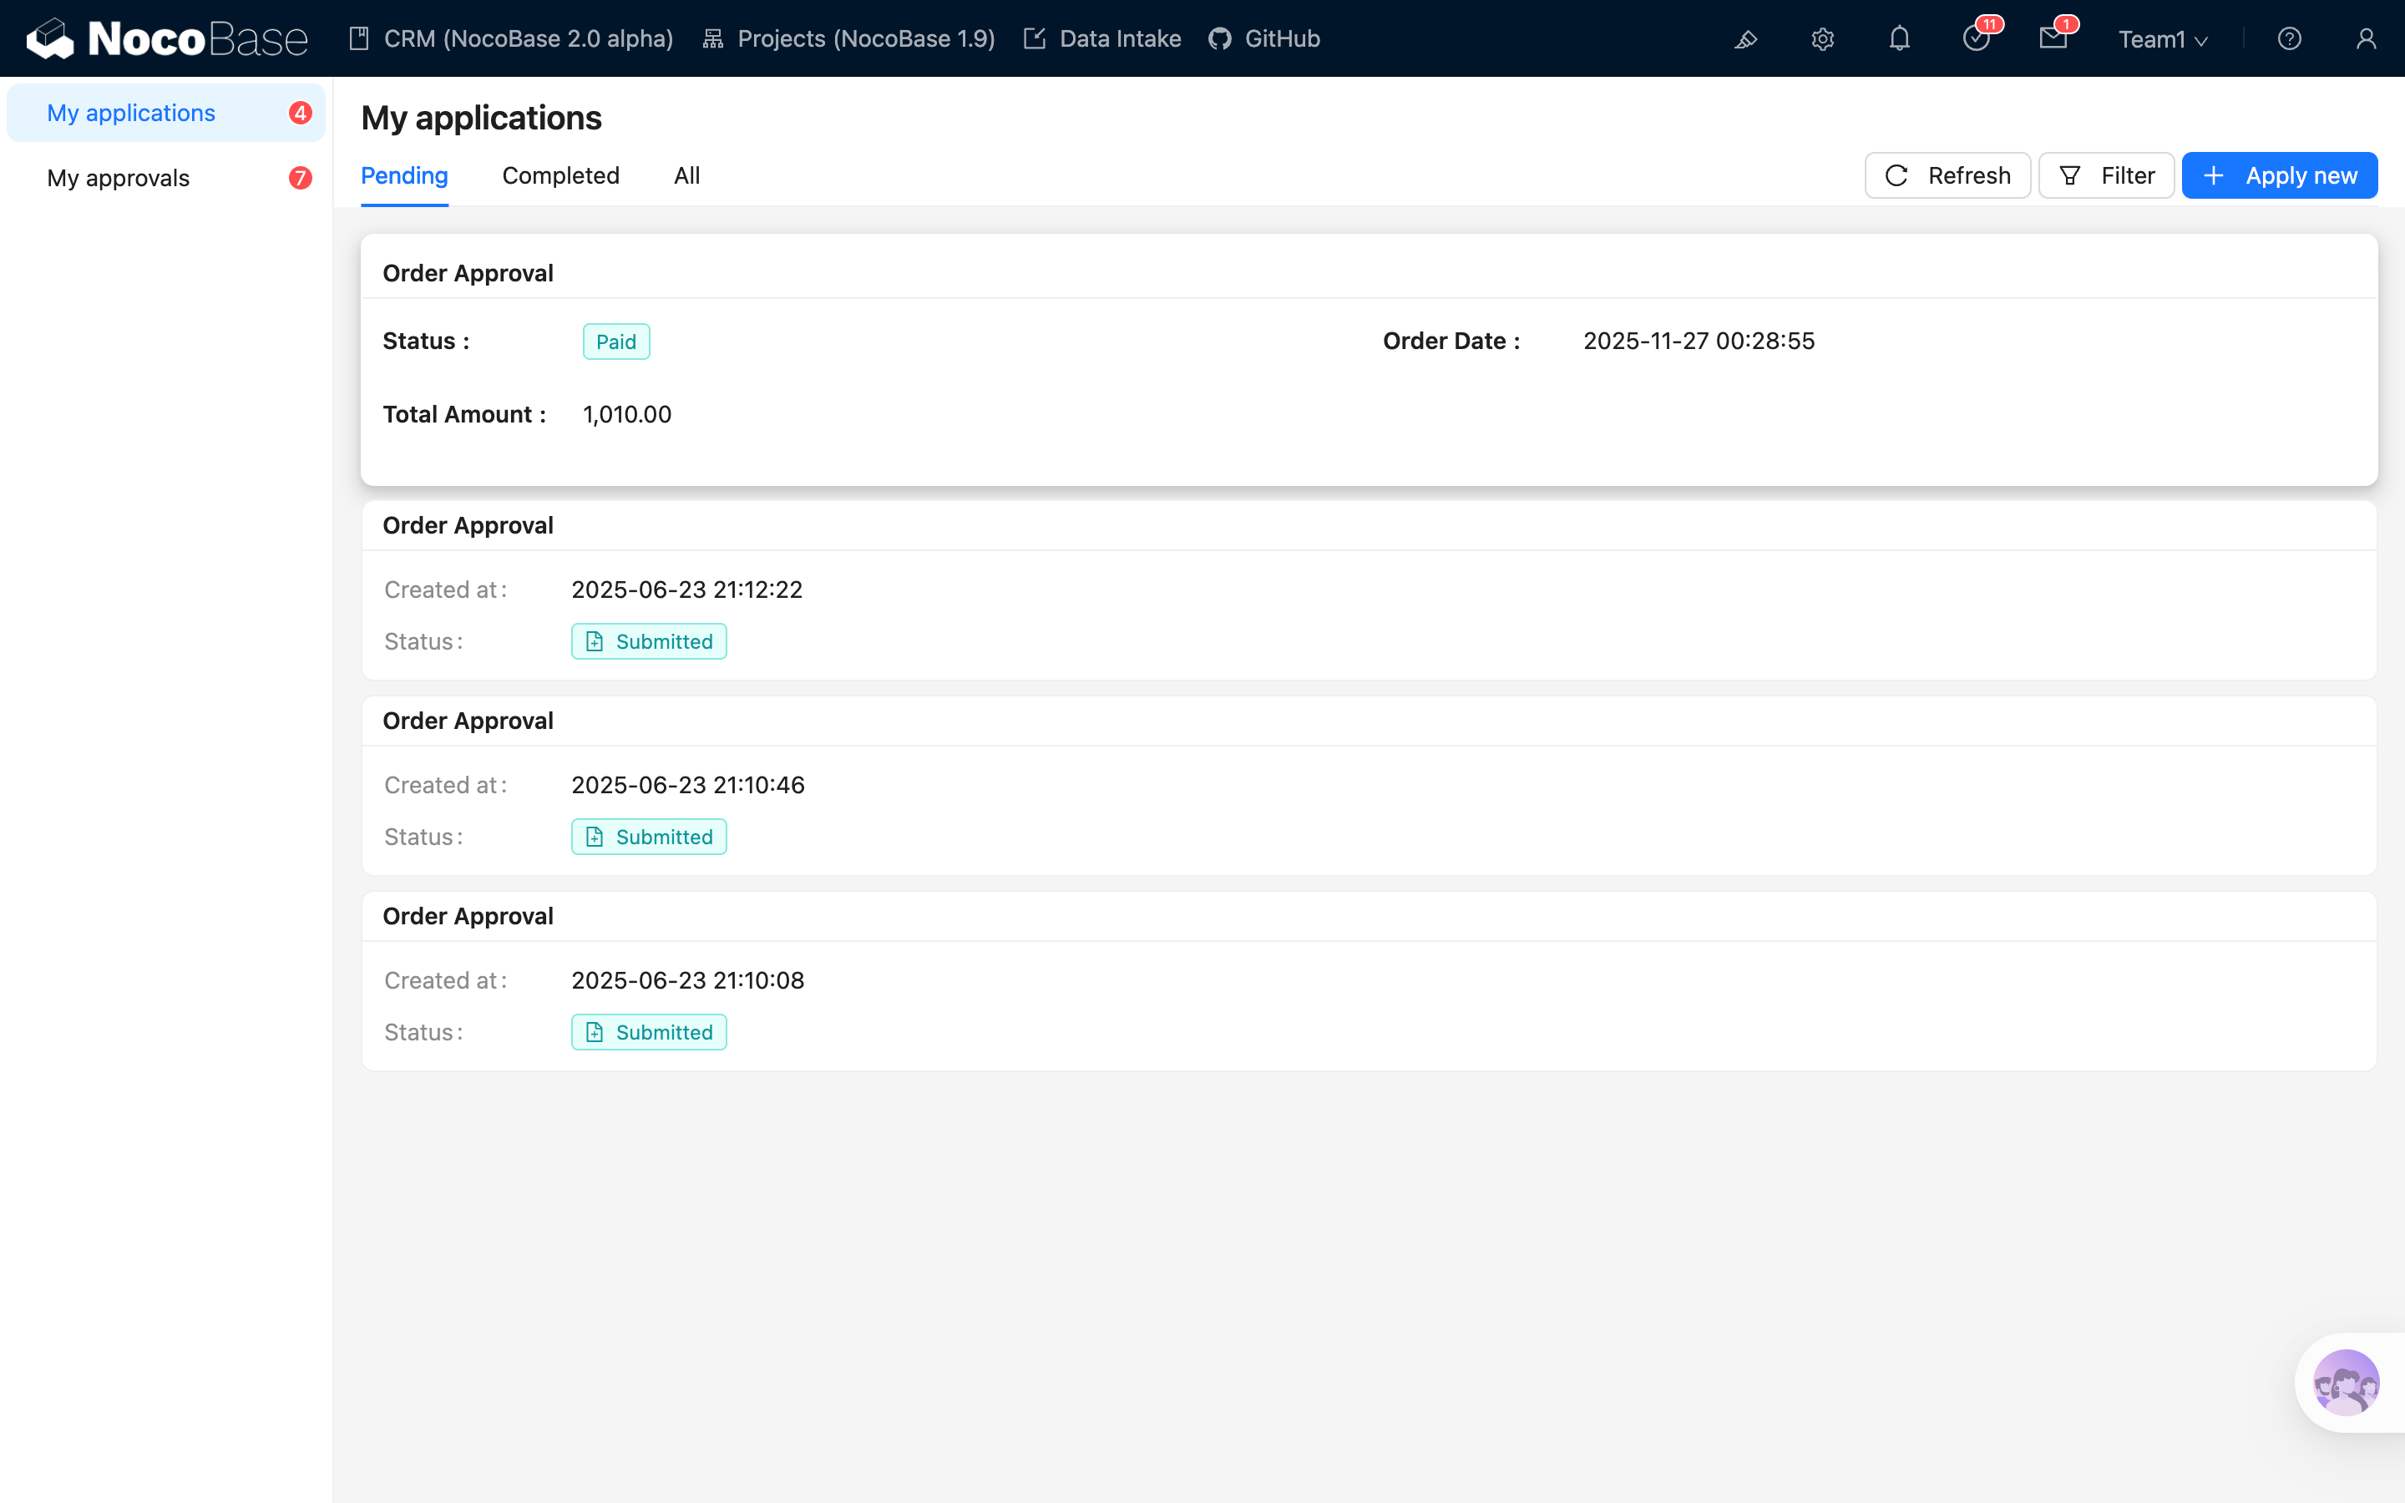The width and height of the screenshot is (2405, 1503).
Task: Click the NocoBase logo
Action: coord(167,38)
